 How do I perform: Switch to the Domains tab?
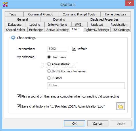tap(59, 19)
